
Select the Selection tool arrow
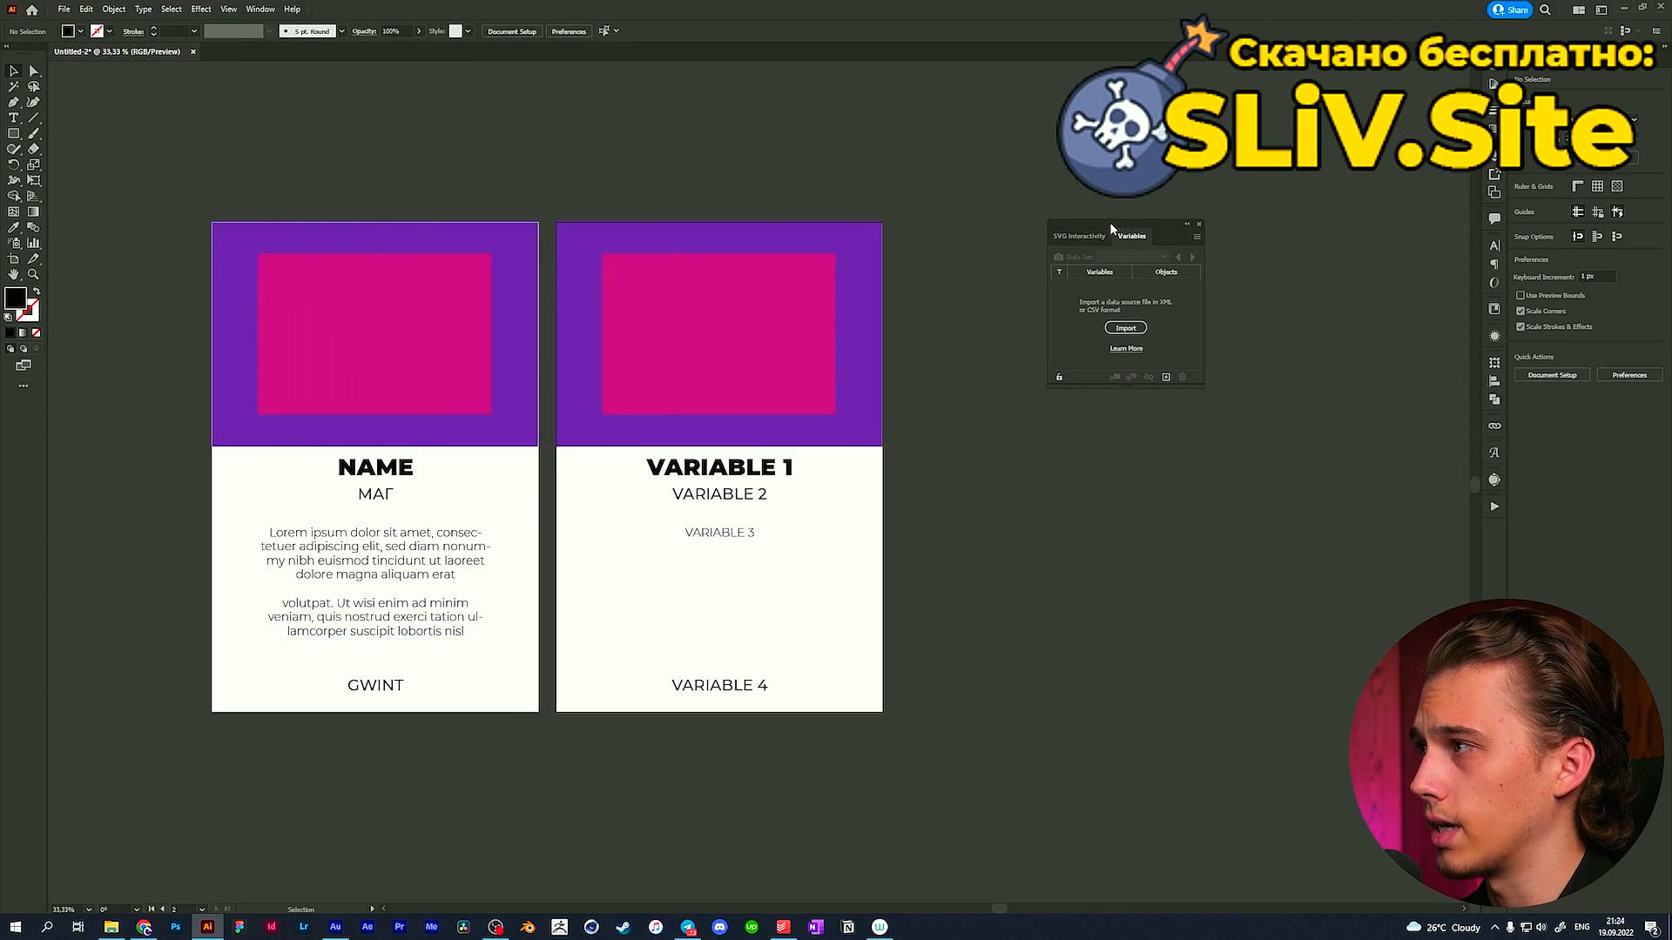(14, 71)
